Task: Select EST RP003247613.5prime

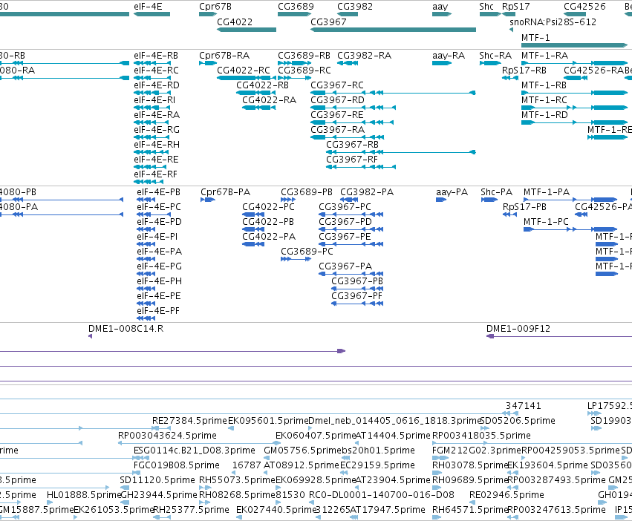Action: tap(556, 510)
